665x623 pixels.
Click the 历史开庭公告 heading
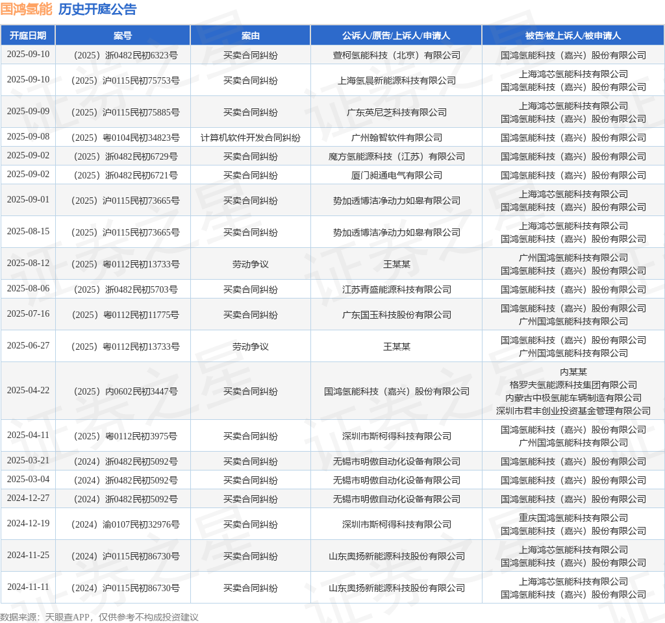pos(97,9)
